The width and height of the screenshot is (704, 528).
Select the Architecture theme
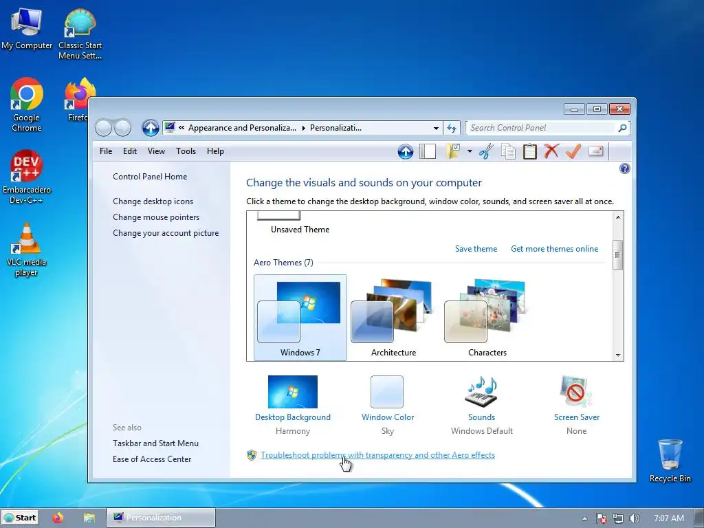click(x=394, y=318)
